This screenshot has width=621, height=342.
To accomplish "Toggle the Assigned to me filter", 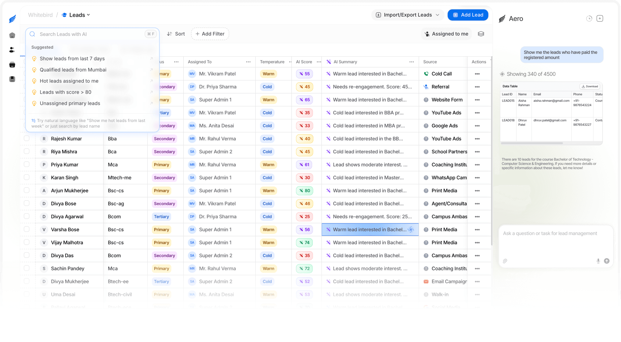I will click(x=446, y=34).
